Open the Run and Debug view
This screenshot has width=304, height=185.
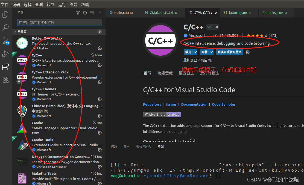tap(5, 54)
